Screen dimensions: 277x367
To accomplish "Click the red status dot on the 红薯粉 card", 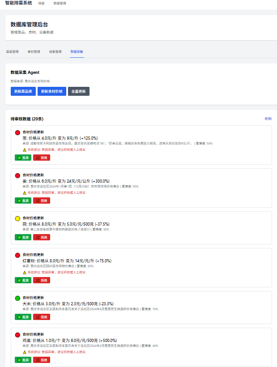I will click(17, 256).
